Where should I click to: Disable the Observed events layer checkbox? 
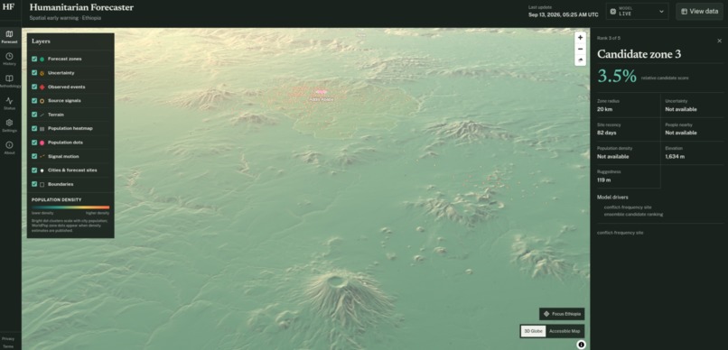coord(34,87)
